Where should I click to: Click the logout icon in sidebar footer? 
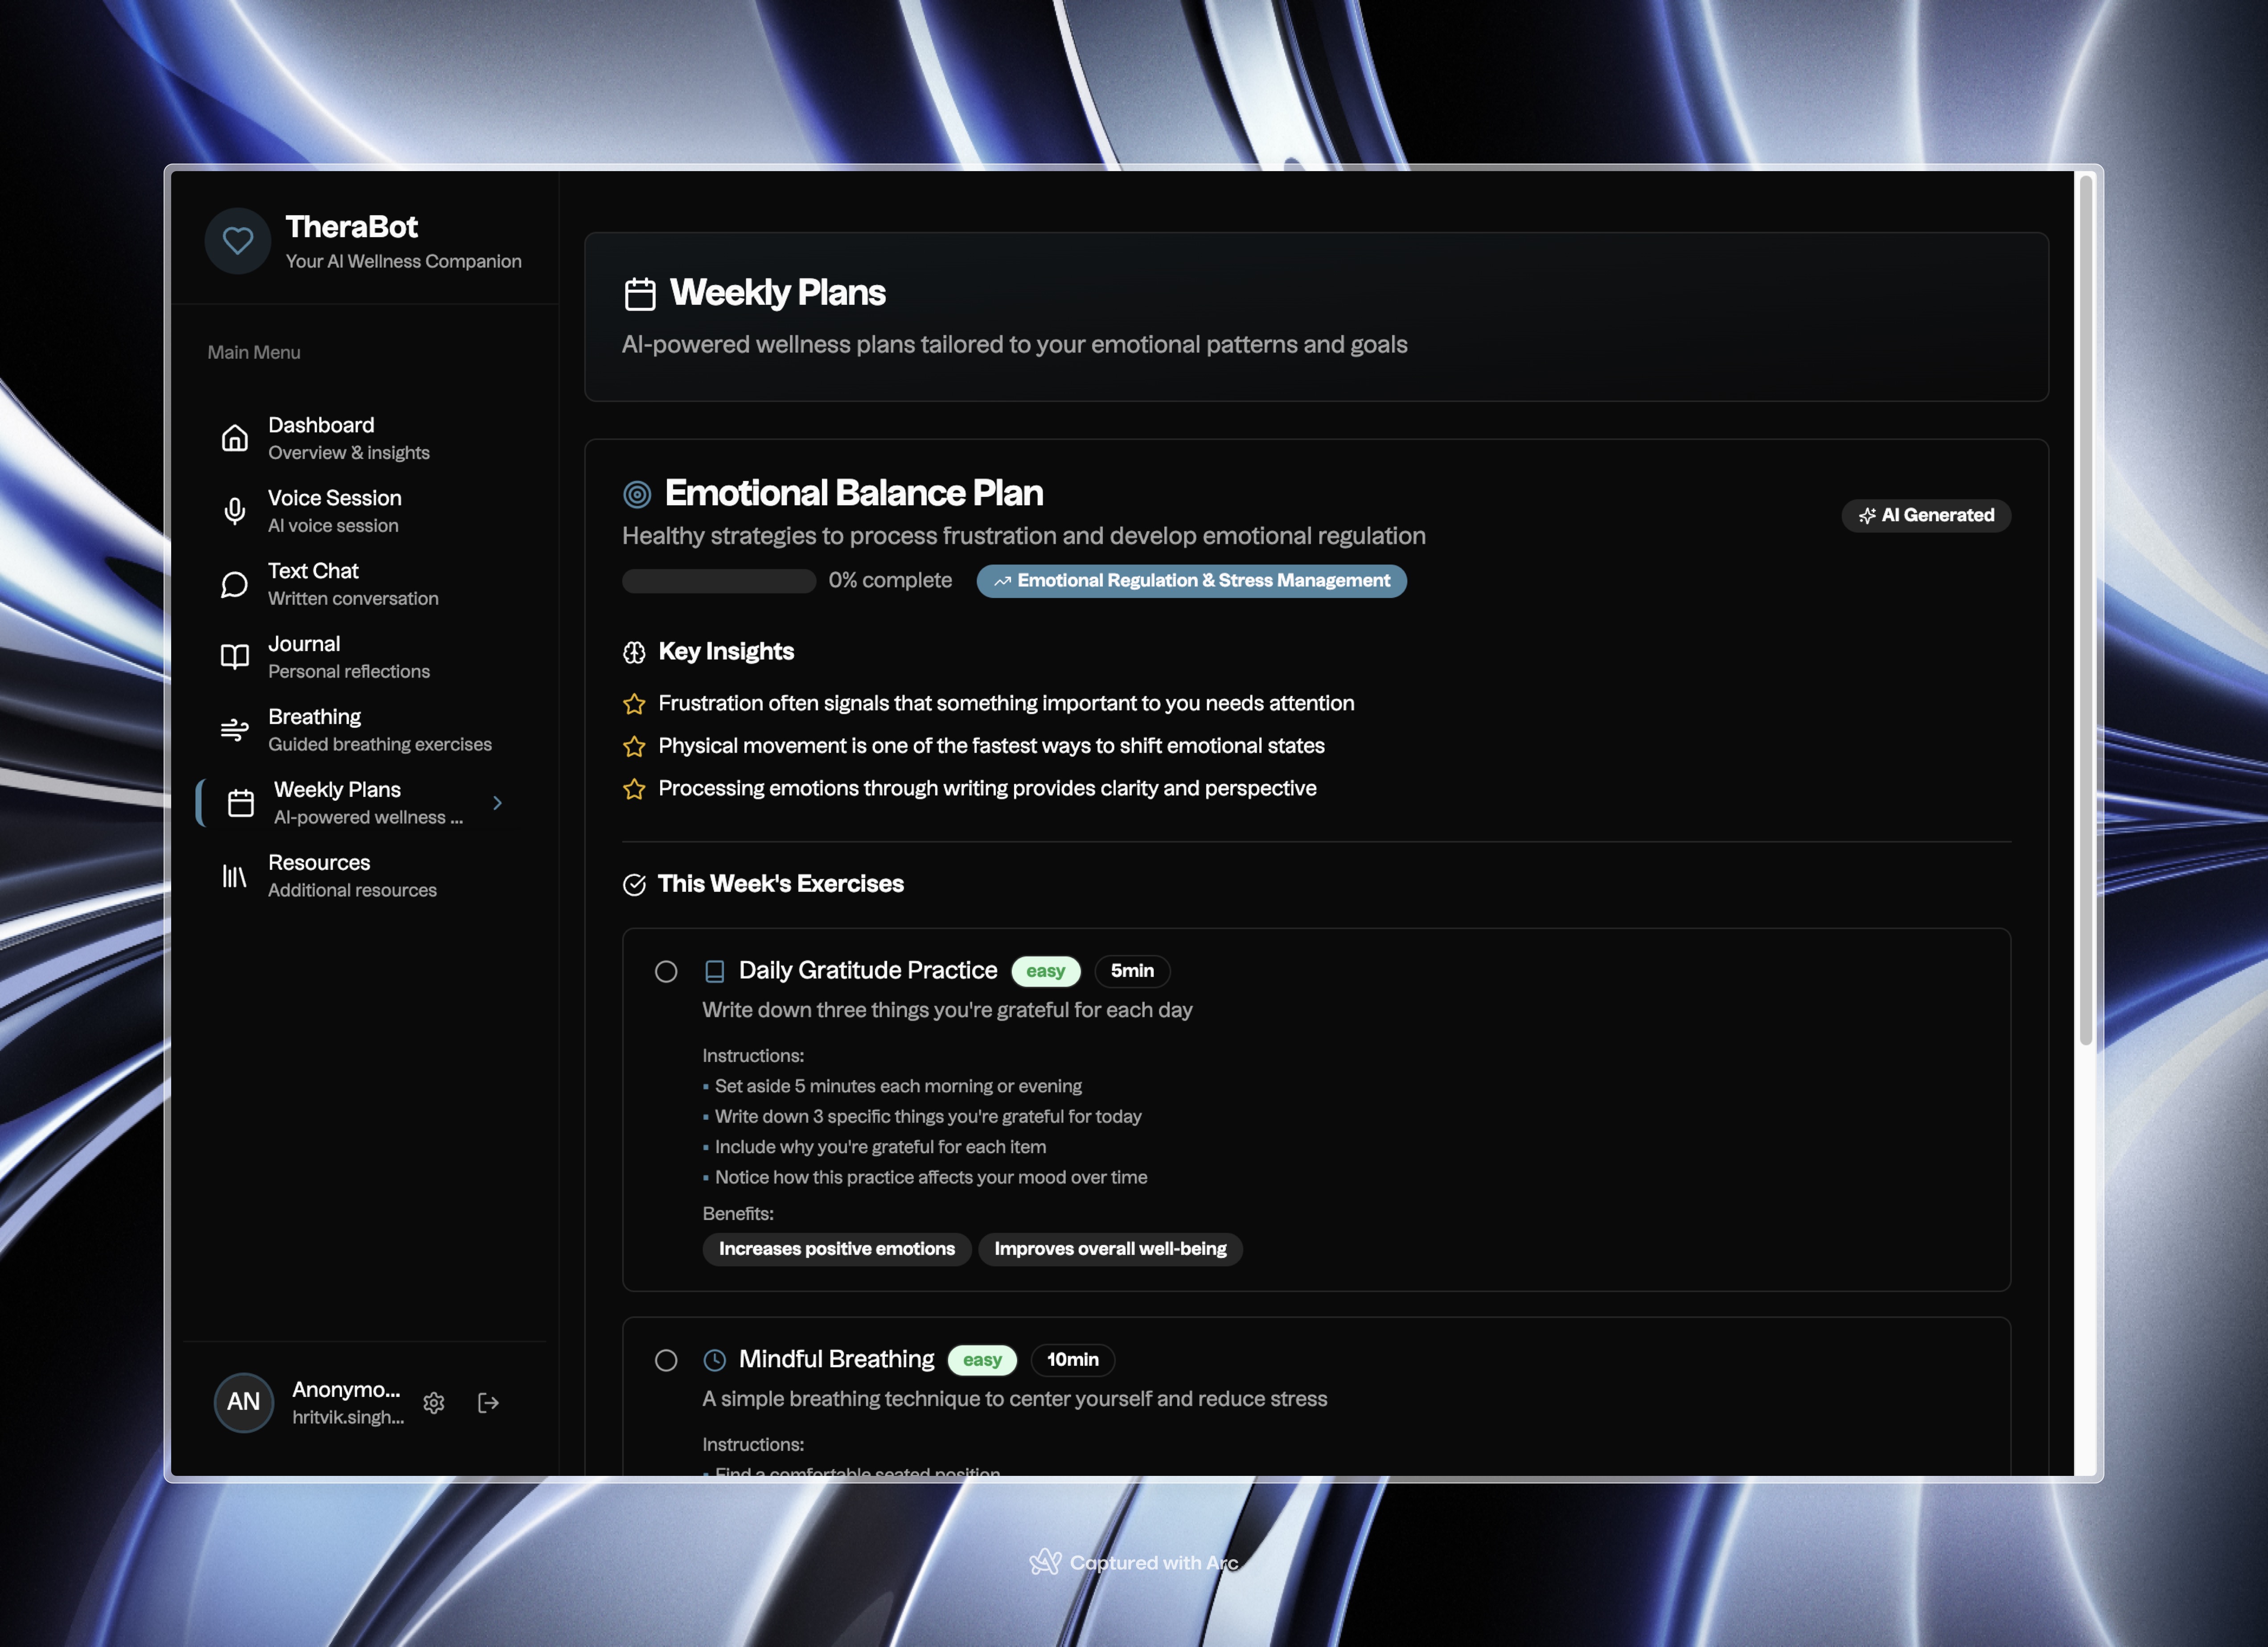click(x=488, y=1402)
